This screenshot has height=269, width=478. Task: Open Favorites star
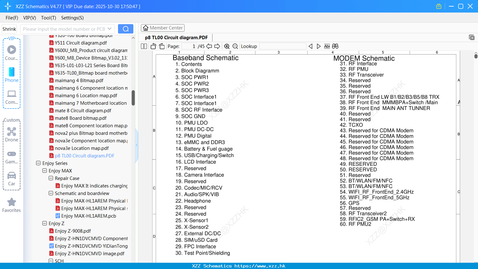point(12,205)
